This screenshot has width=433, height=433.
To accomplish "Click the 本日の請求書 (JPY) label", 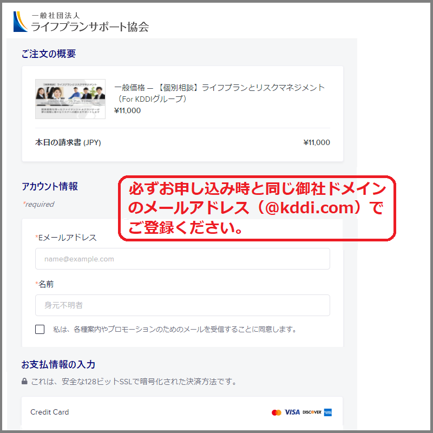I will [68, 142].
